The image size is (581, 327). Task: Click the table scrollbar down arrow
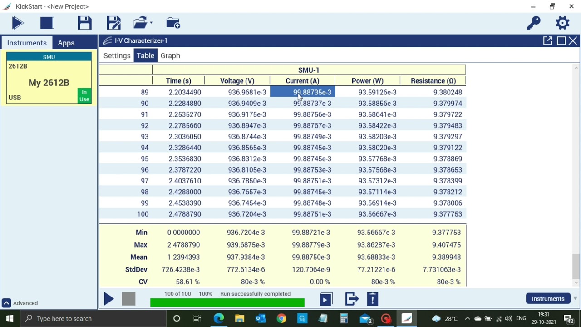point(576,282)
